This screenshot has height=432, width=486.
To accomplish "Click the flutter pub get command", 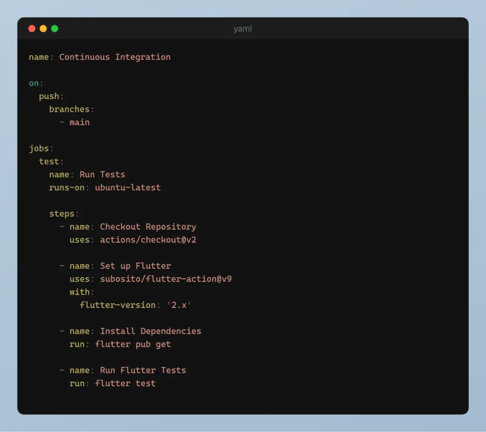I will (133, 344).
